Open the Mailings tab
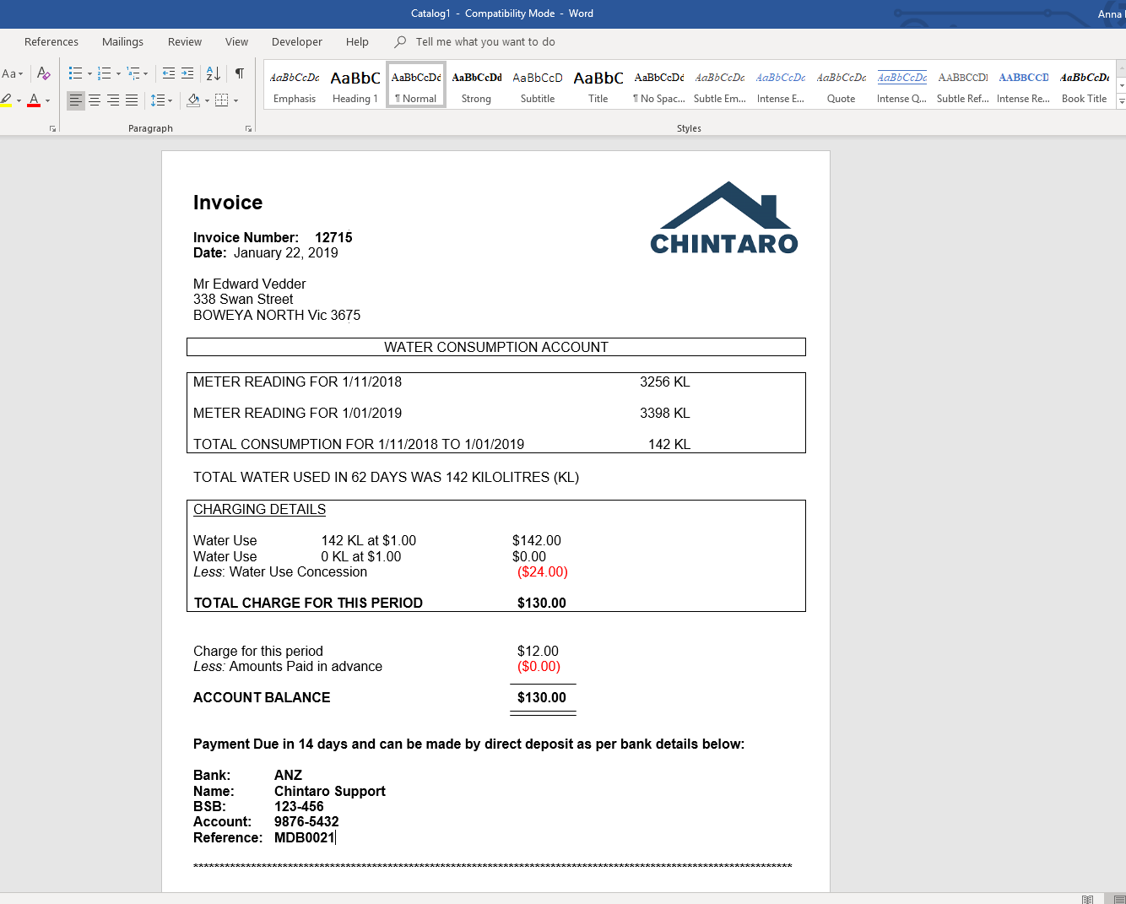Viewport: 1126px width, 904px height. [x=122, y=41]
